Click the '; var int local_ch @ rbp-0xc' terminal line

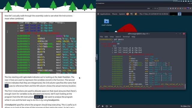(x=127, y=48)
